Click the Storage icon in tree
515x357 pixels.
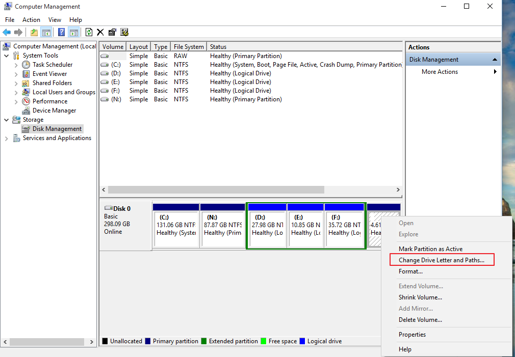tap(16, 120)
